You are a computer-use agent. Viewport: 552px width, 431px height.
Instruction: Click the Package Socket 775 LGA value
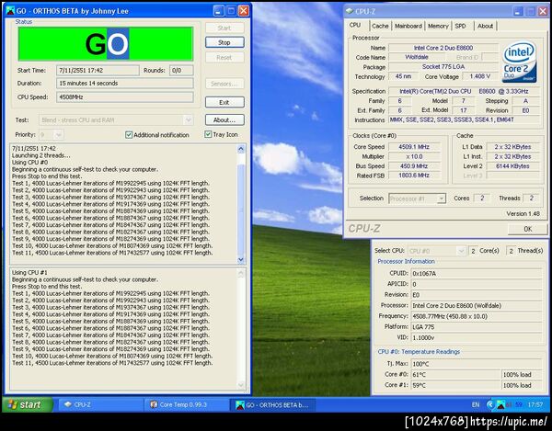coord(443,66)
